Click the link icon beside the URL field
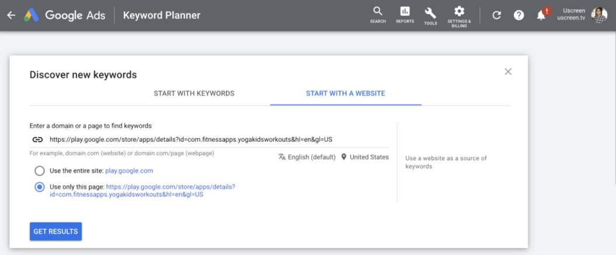 pyautogui.click(x=37, y=139)
